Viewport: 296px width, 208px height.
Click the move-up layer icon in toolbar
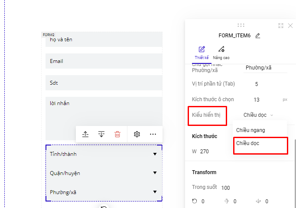click(x=86, y=134)
